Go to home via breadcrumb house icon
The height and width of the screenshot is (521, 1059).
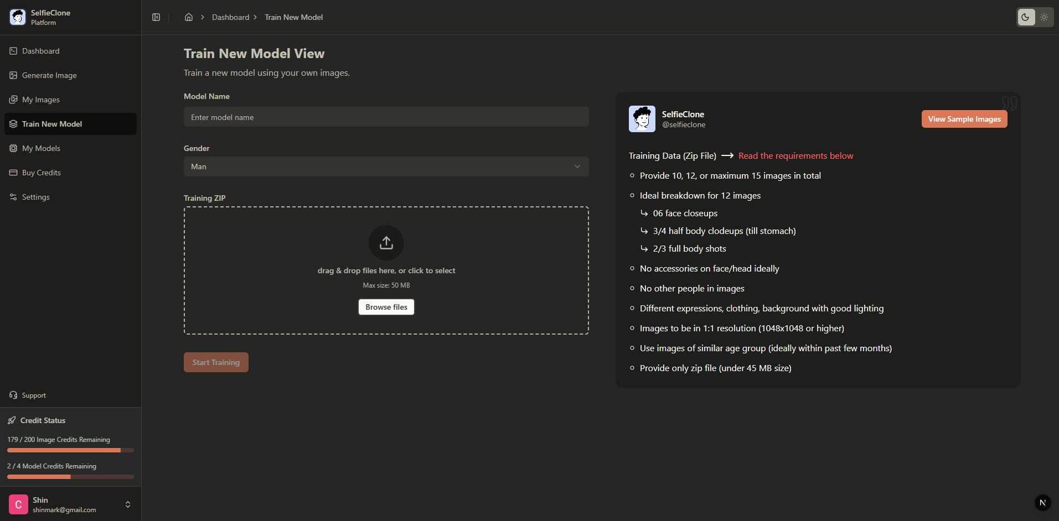tap(189, 17)
